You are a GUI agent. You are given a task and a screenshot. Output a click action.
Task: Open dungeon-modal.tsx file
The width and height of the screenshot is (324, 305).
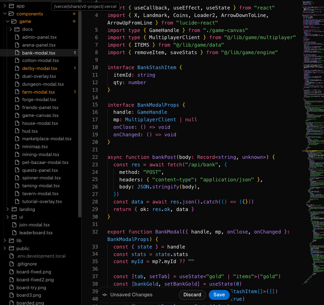[43, 84]
